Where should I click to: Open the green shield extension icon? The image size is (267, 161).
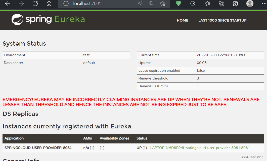click(179, 4)
